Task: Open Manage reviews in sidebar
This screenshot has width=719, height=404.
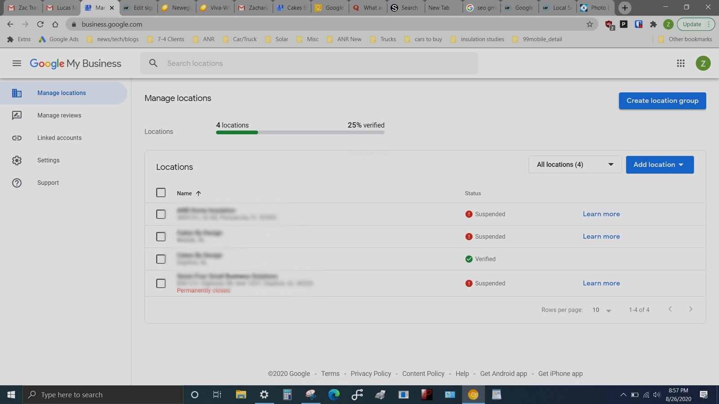Action: (x=59, y=115)
